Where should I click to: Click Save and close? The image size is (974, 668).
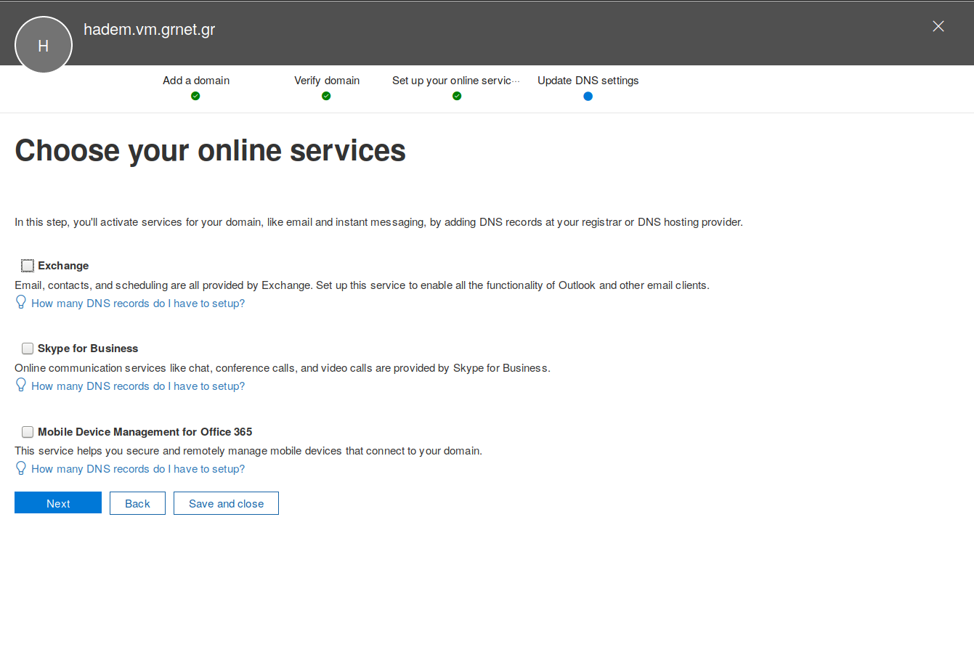226,503
